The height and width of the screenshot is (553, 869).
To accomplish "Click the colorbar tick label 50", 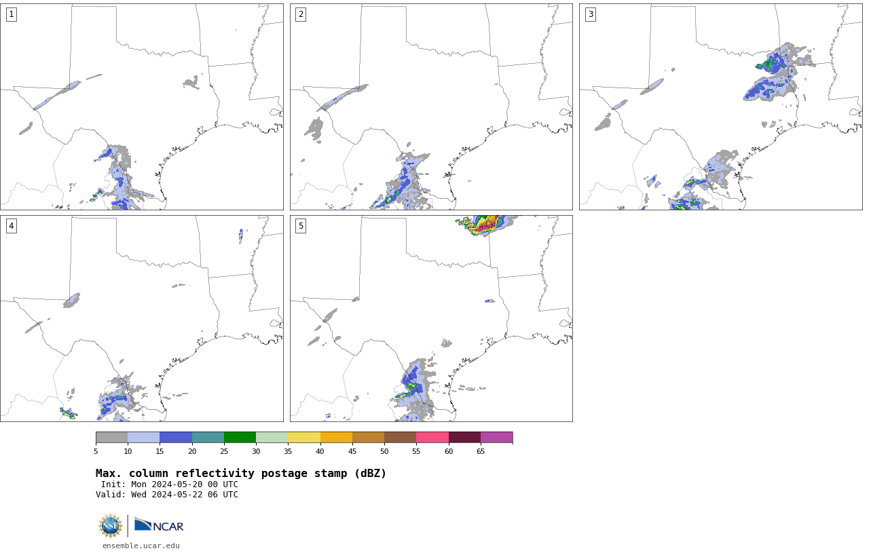I will tap(384, 451).
